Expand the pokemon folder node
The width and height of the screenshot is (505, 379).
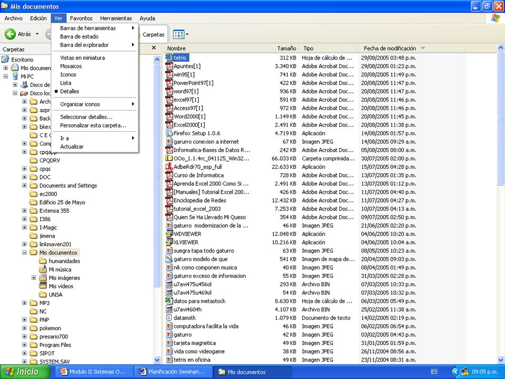25,328
